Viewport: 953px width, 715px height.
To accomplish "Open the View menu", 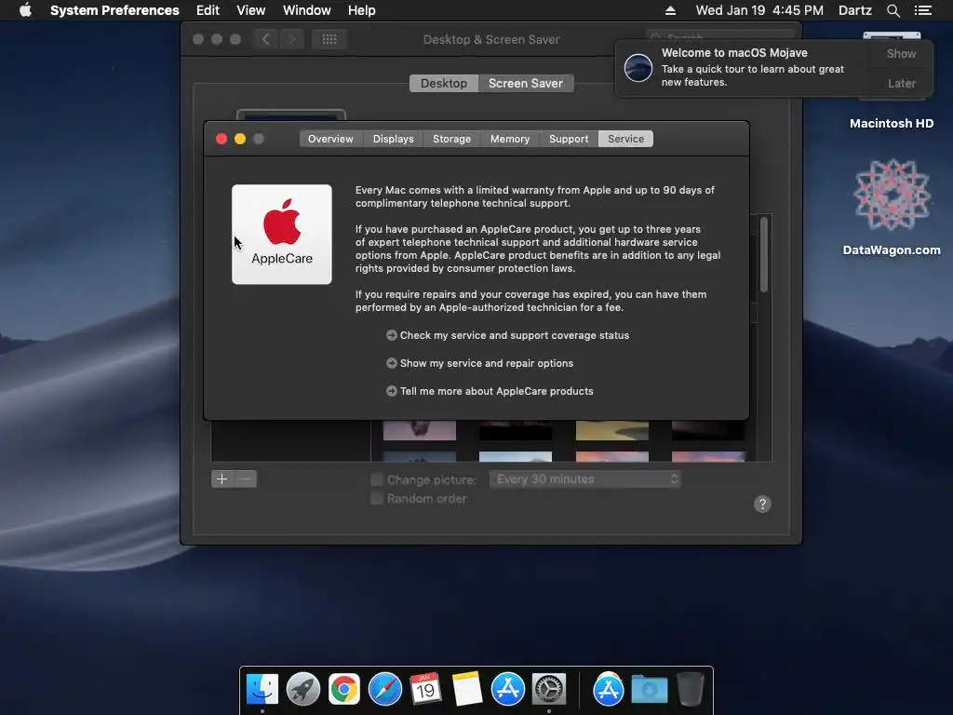I will tap(251, 10).
